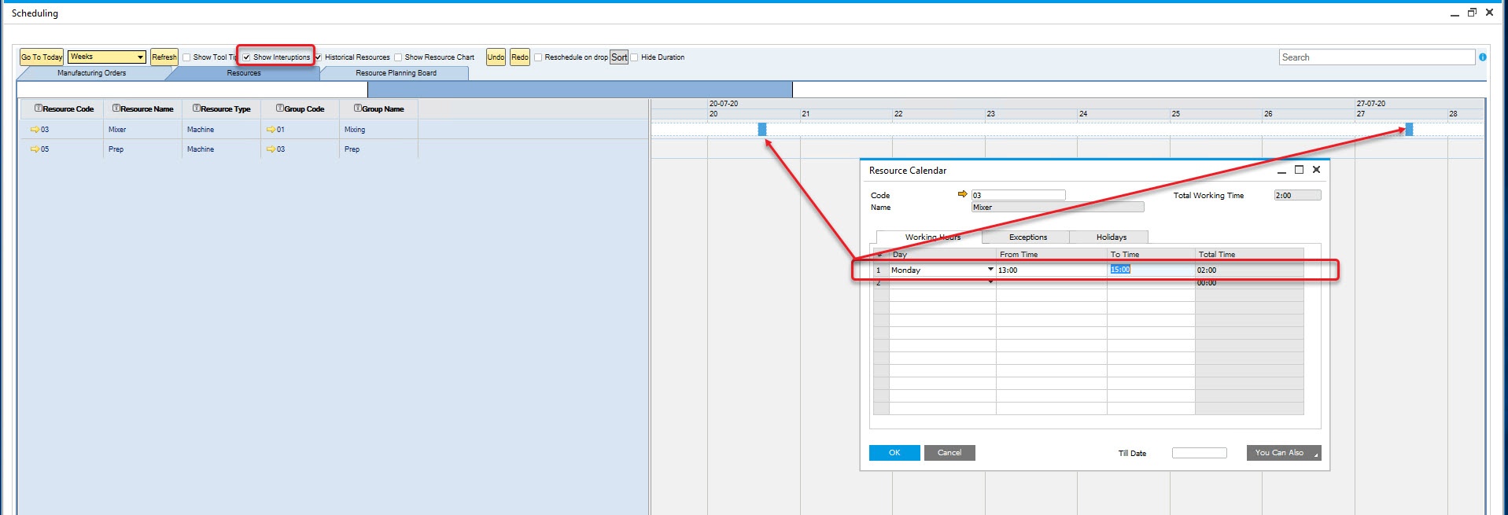Click the Group Name column filter icon
This screenshot has width=1508, height=515.
click(x=357, y=109)
